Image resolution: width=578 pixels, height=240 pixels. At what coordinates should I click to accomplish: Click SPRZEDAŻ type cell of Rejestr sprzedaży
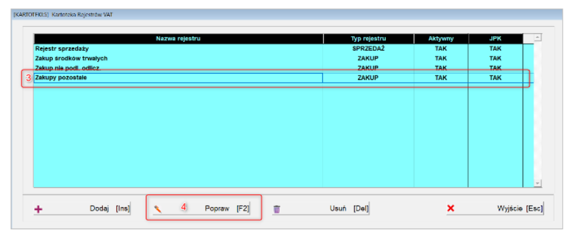[368, 49]
